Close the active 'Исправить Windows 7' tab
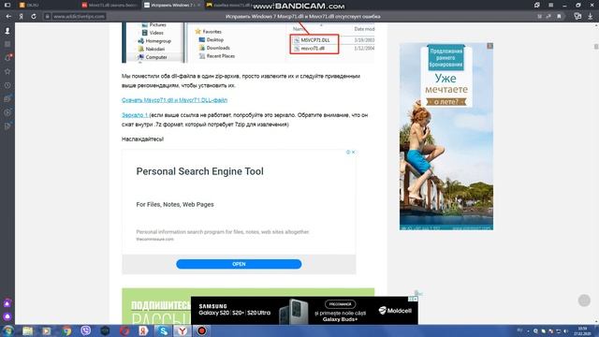The image size is (599, 337). click(199, 5)
